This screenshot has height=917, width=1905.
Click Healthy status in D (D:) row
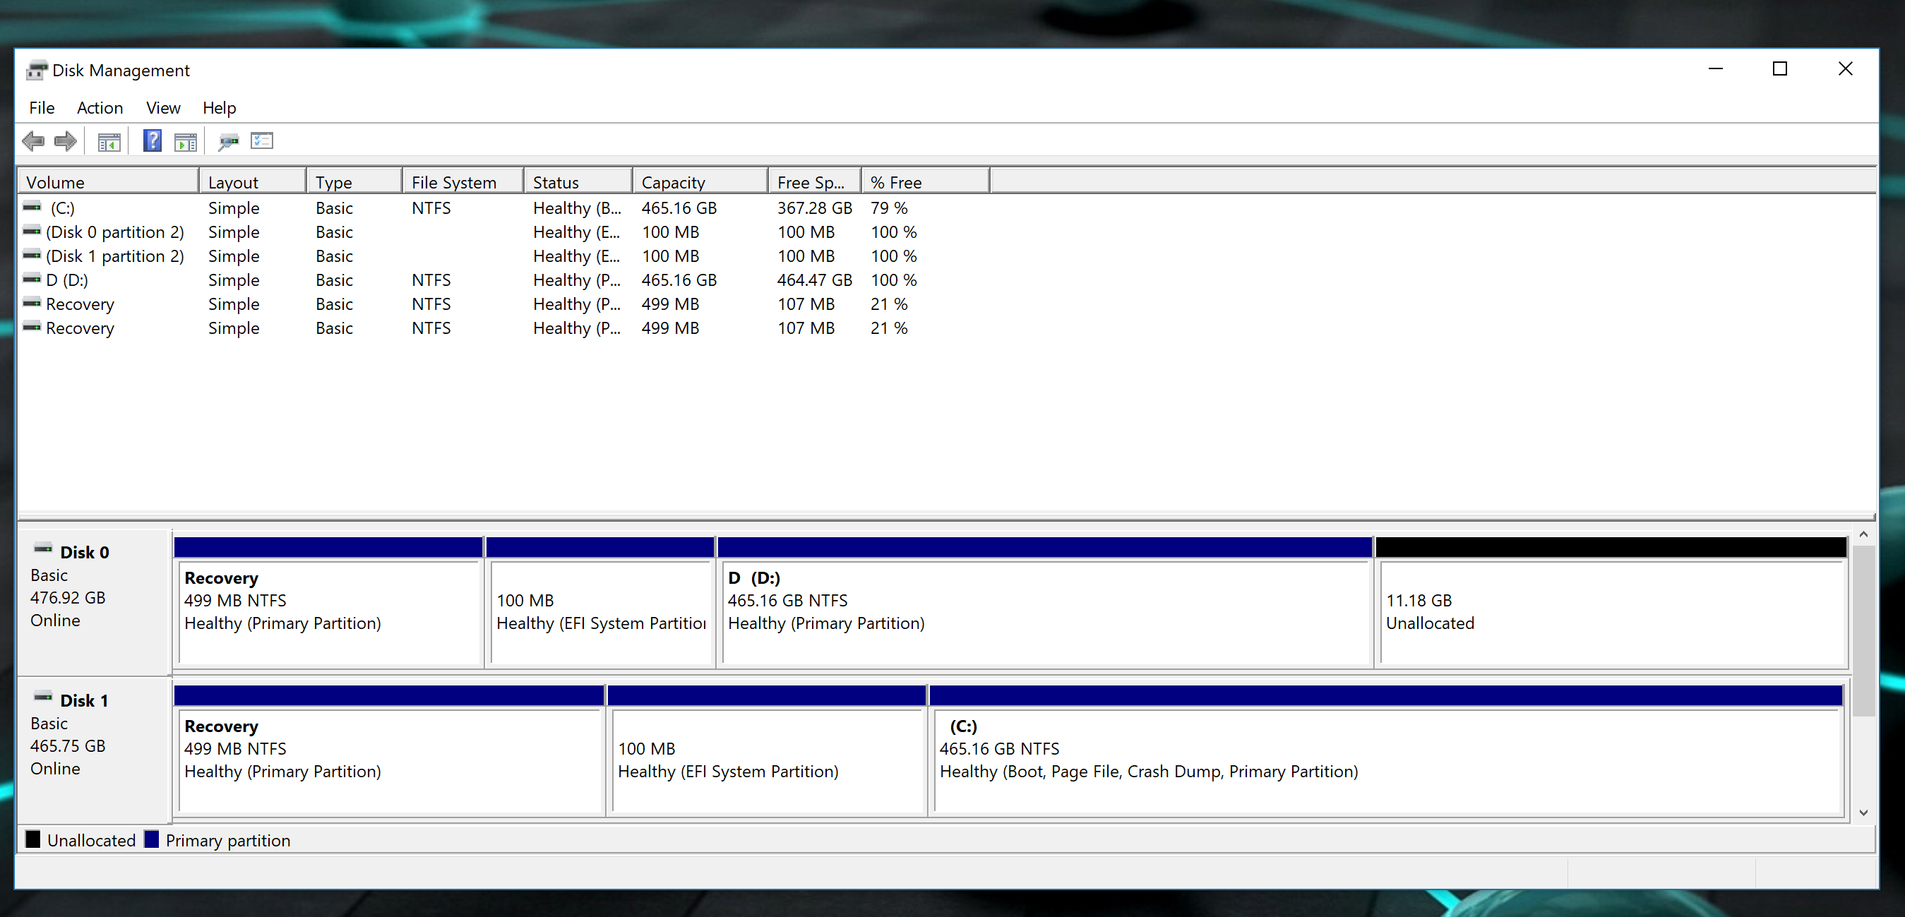point(577,280)
